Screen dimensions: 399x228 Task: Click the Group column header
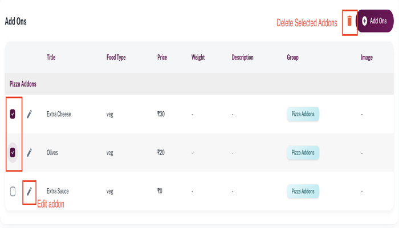292,58
